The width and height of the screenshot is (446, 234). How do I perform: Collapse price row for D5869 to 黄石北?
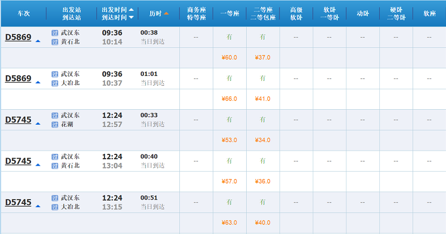(x=38, y=41)
